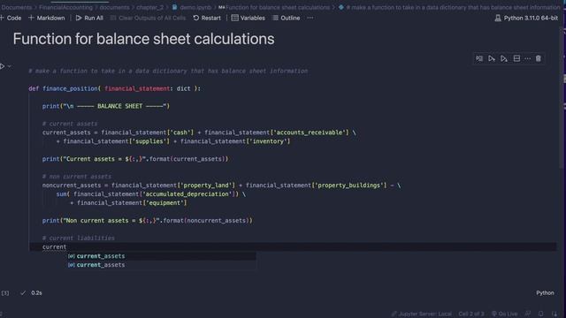This screenshot has width=566, height=318.
Task: Click the chapter_2 breadcrumb
Action: 149,7
